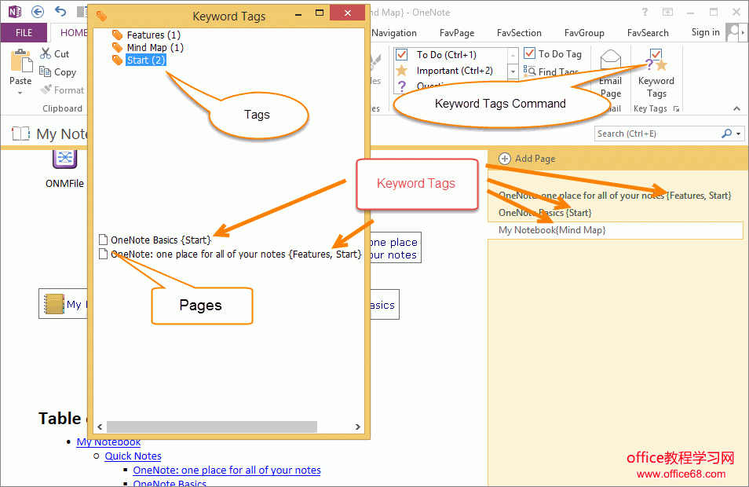Open 'OneNote: one place for all of your notes' link

[227, 471]
